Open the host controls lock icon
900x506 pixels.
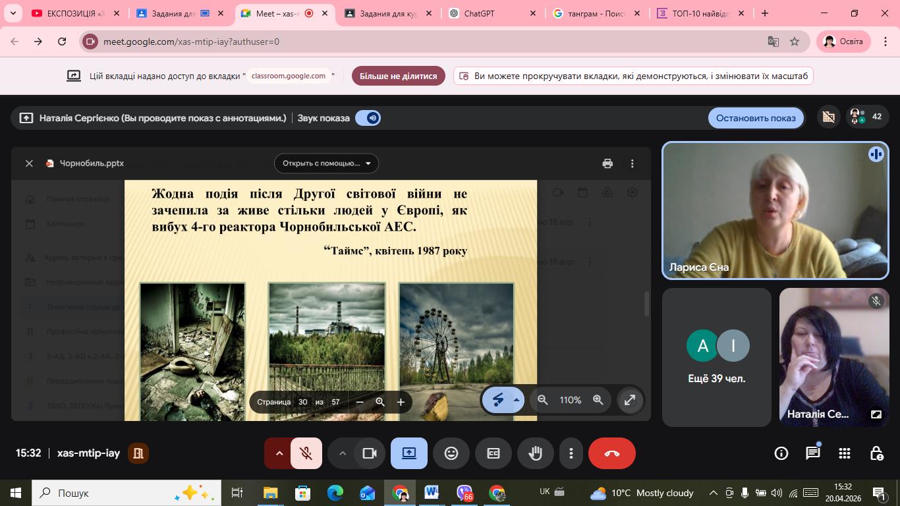[876, 453]
